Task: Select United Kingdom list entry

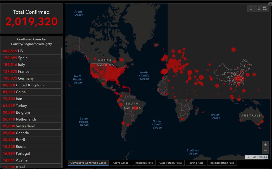Action: coord(31,85)
